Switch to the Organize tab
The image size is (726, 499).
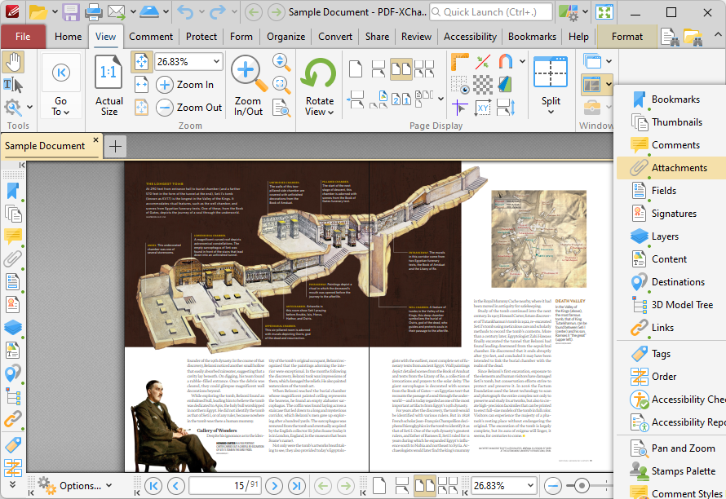click(x=286, y=37)
